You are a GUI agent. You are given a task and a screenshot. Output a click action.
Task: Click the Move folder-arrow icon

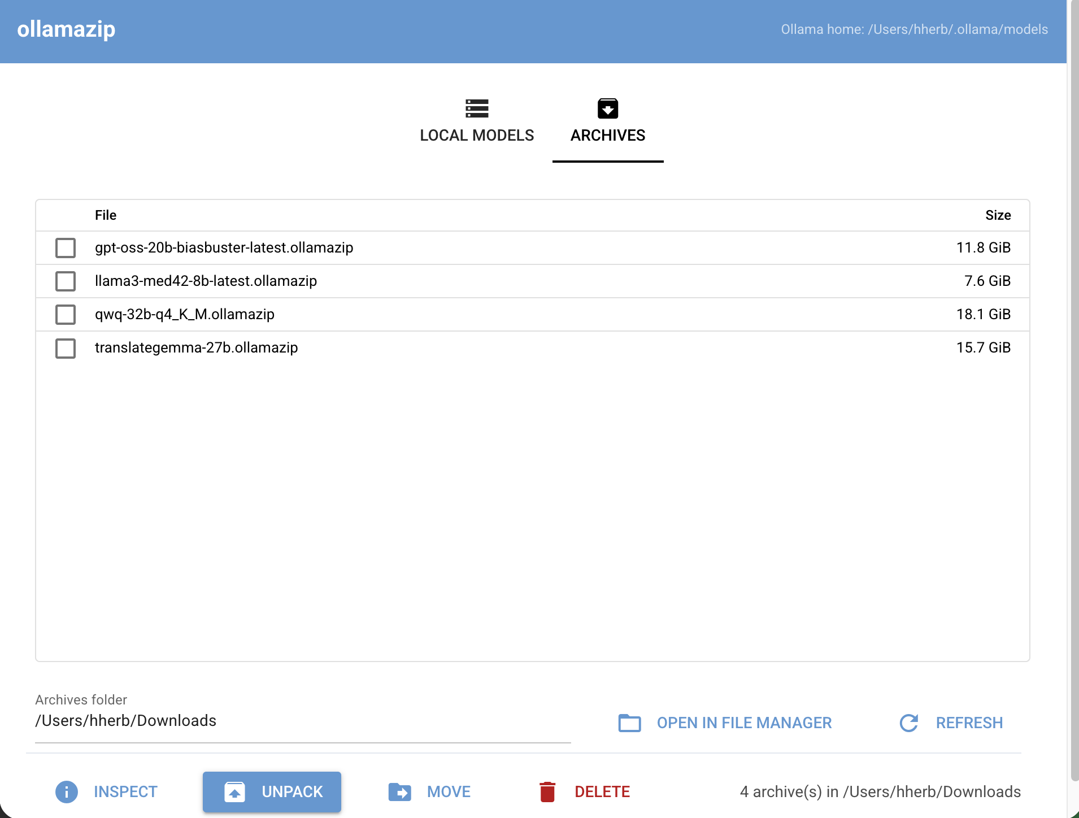click(400, 792)
